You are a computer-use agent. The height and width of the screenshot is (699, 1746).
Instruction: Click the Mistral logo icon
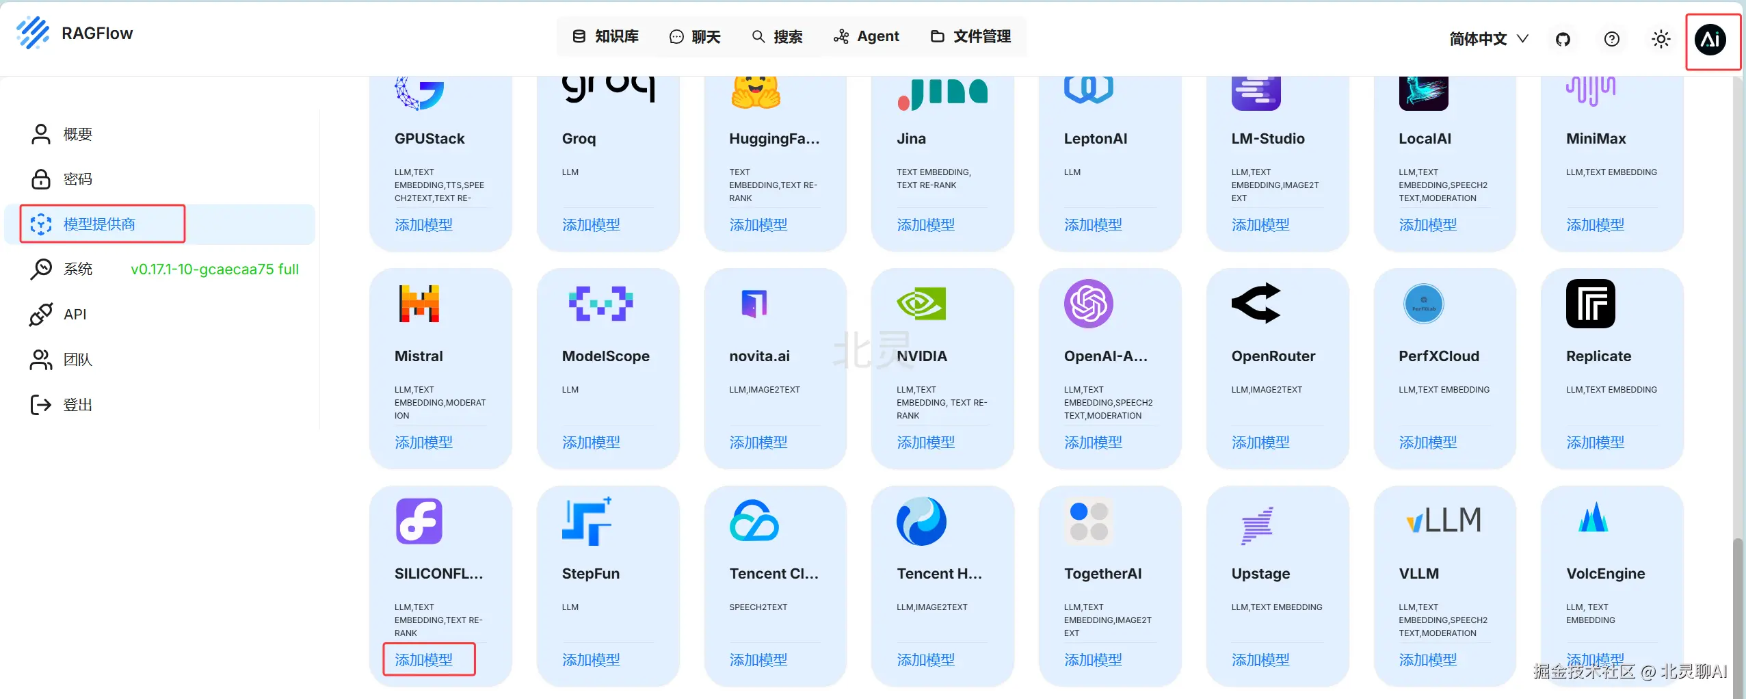[x=419, y=304]
